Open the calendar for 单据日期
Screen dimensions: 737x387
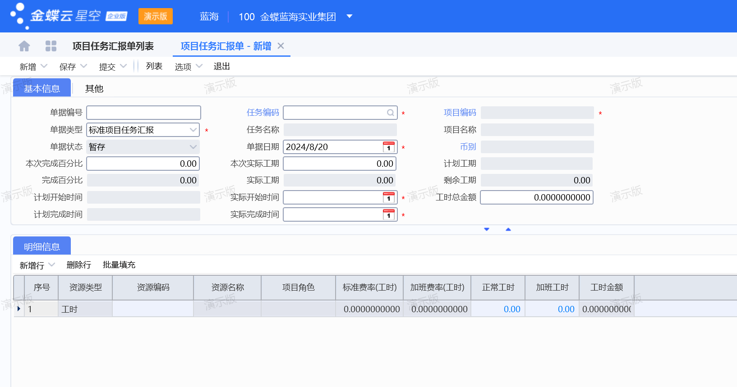coord(388,147)
